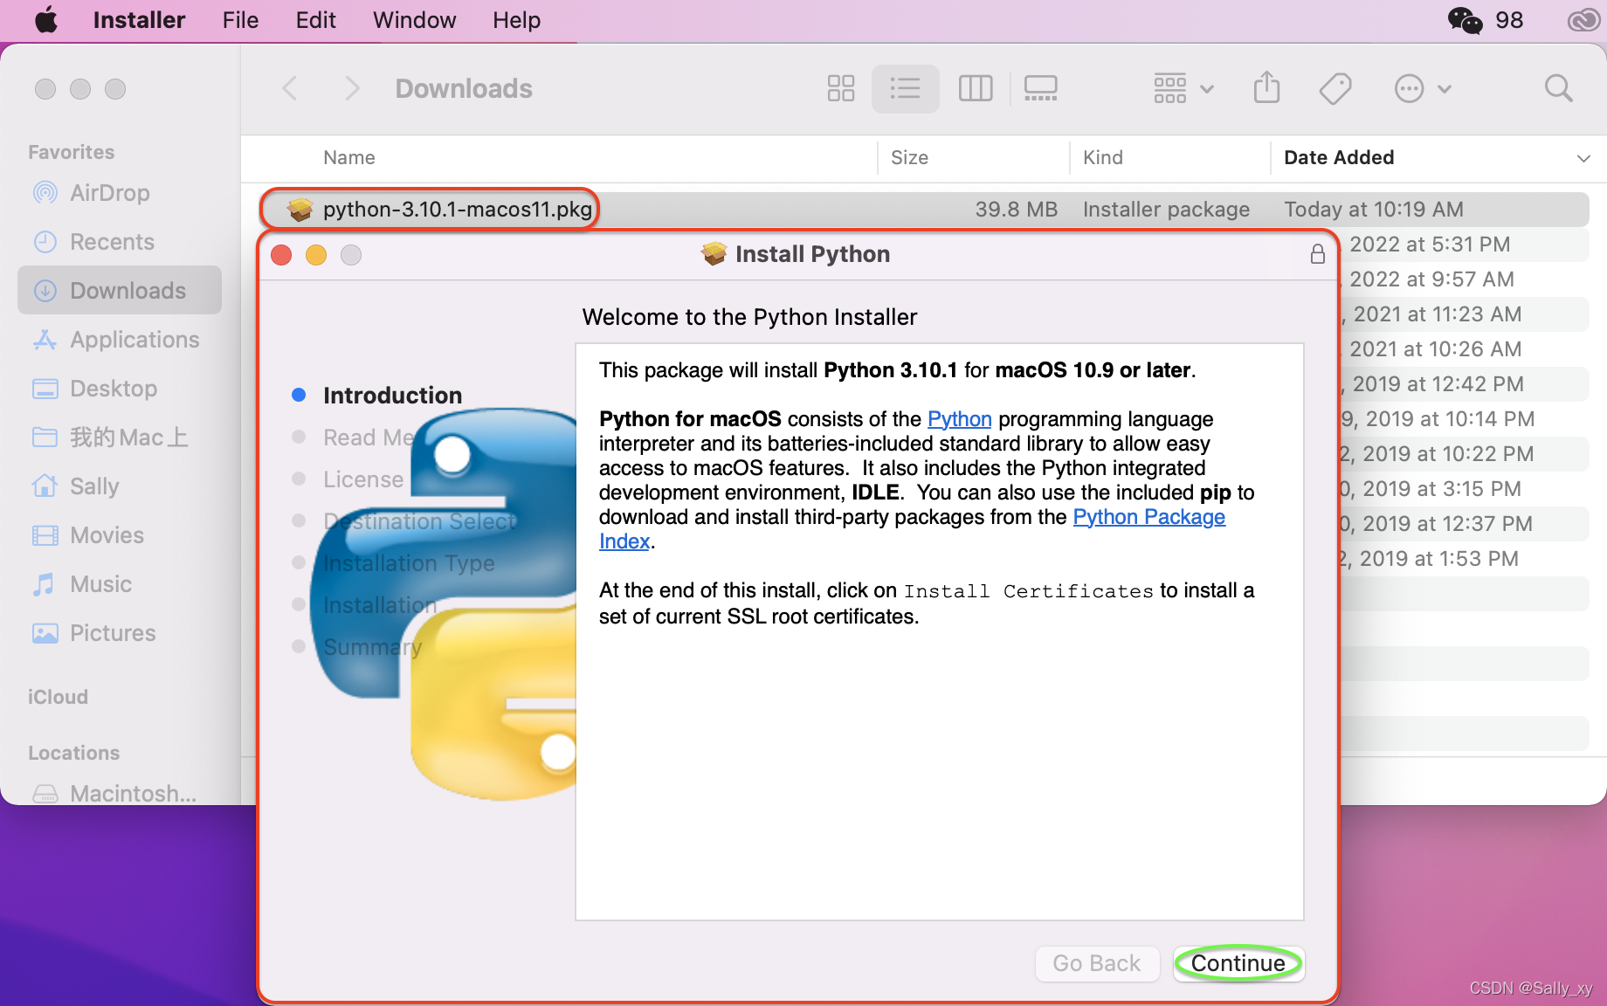1607x1006 pixels.
Task: Click the Movies film icon
Action: 45,535
